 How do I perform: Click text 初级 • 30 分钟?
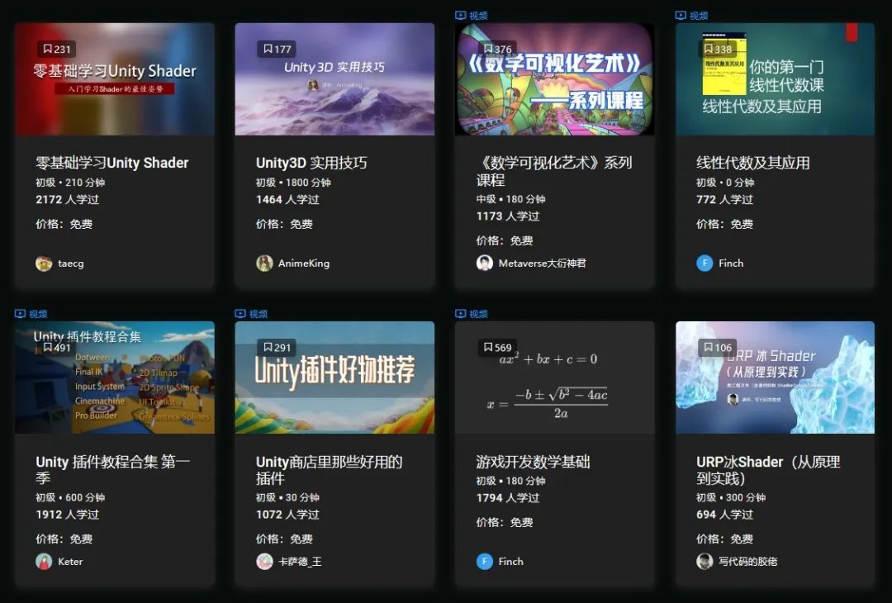click(287, 498)
